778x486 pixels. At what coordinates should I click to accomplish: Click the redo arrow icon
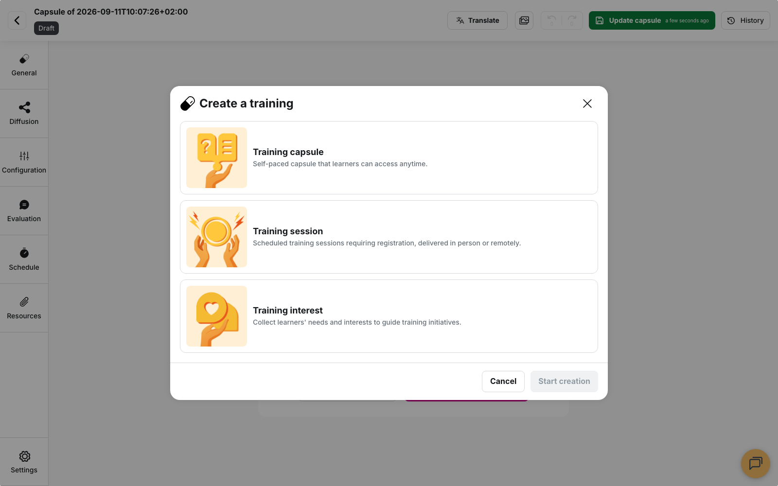572,20
